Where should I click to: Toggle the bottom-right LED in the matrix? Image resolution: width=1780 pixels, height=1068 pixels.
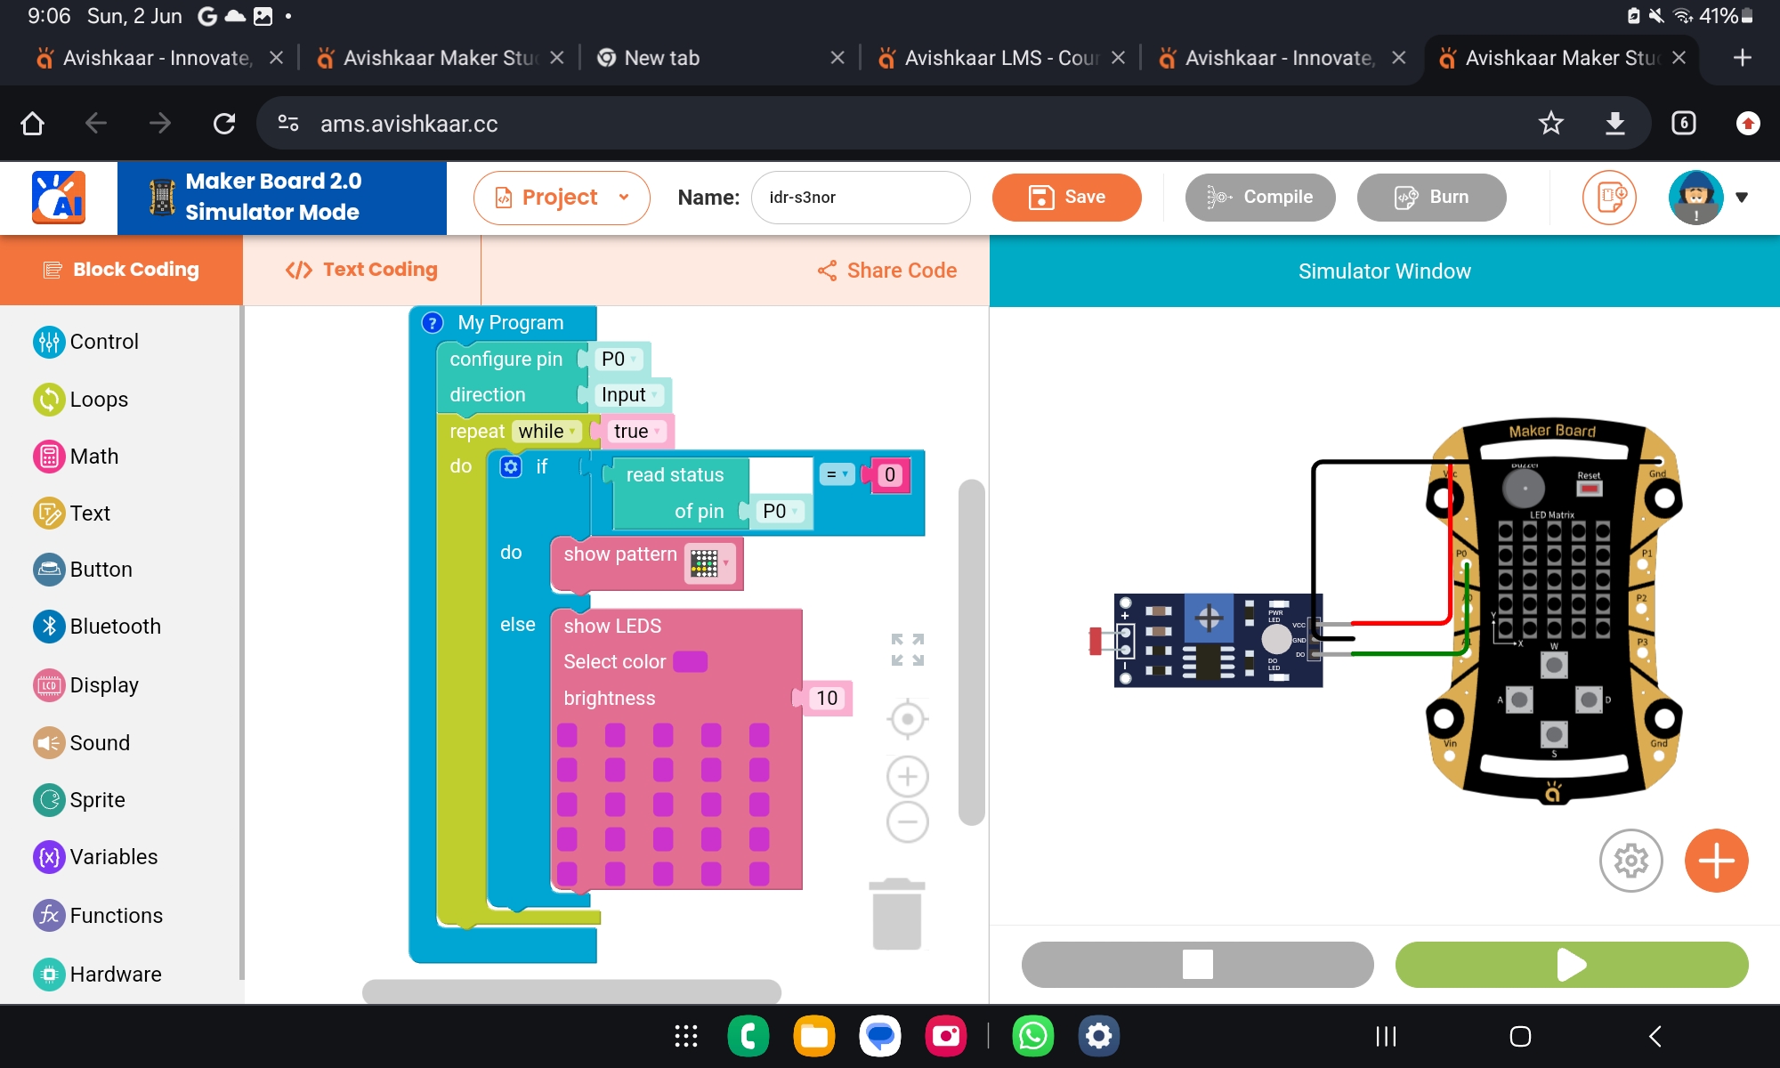click(x=758, y=874)
